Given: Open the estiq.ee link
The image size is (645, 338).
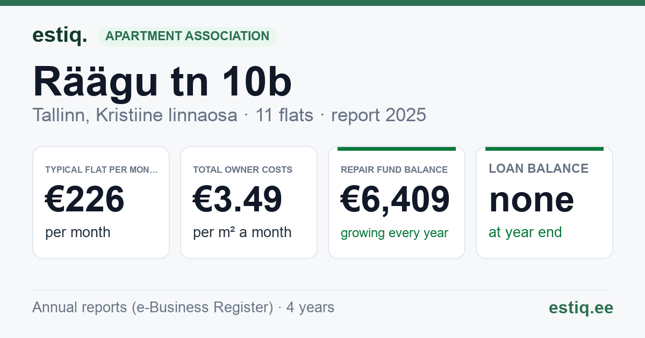Looking at the screenshot, I should tap(581, 307).
